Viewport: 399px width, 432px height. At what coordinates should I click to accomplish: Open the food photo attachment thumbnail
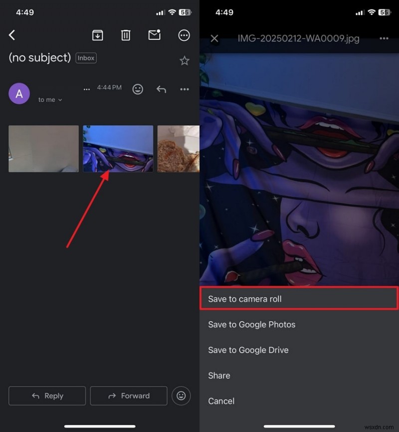coord(179,149)
